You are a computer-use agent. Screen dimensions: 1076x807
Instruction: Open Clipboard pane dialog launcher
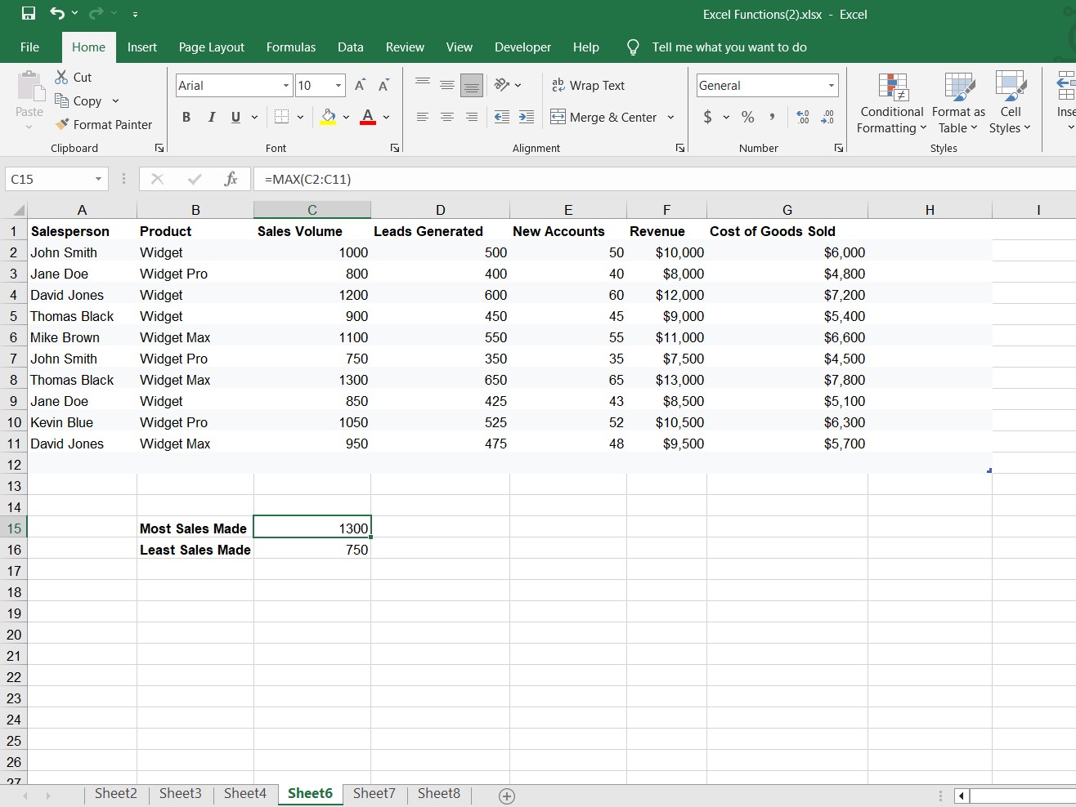point(159,148)
